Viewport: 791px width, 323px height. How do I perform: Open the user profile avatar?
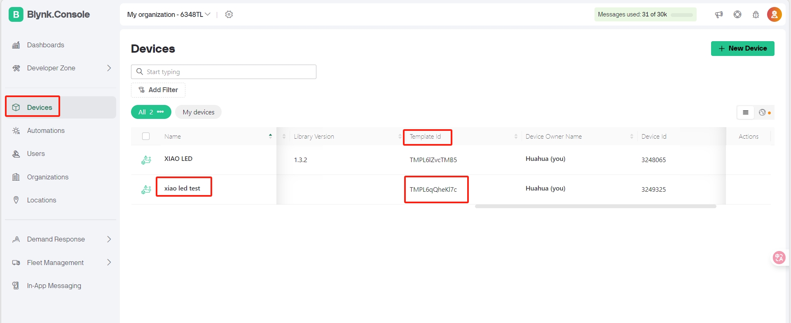click(774, 14)
